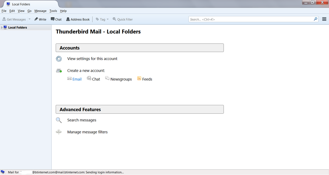Open Chat from the toolbar
The width and height of the screenshot is (329, 175).
[56, 19]
